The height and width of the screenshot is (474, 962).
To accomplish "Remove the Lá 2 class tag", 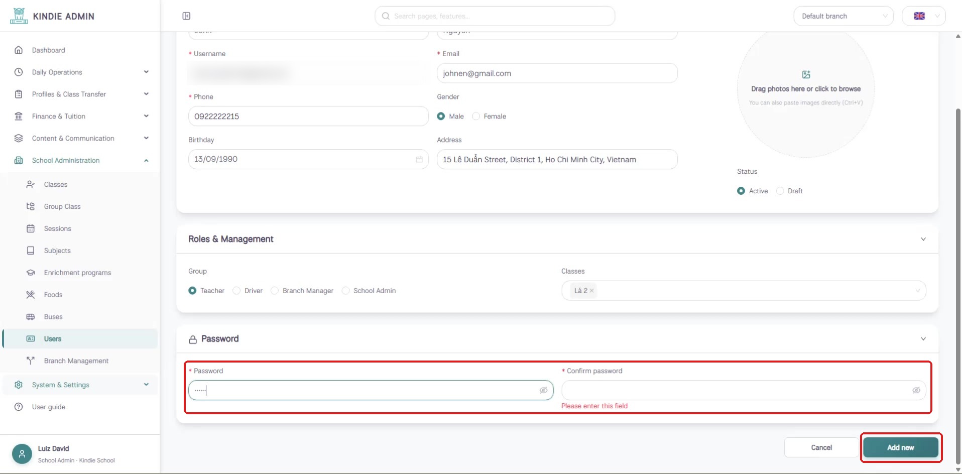I will point(592,291).
